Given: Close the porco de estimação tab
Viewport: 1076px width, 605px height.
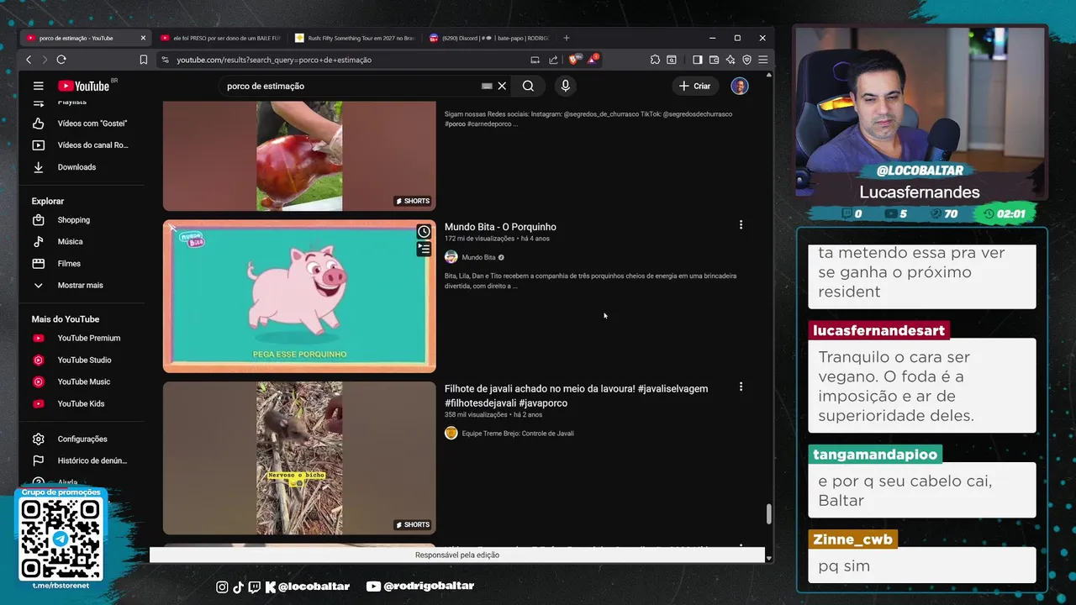Looking at the screenshot, I should [x=143, y=38].
